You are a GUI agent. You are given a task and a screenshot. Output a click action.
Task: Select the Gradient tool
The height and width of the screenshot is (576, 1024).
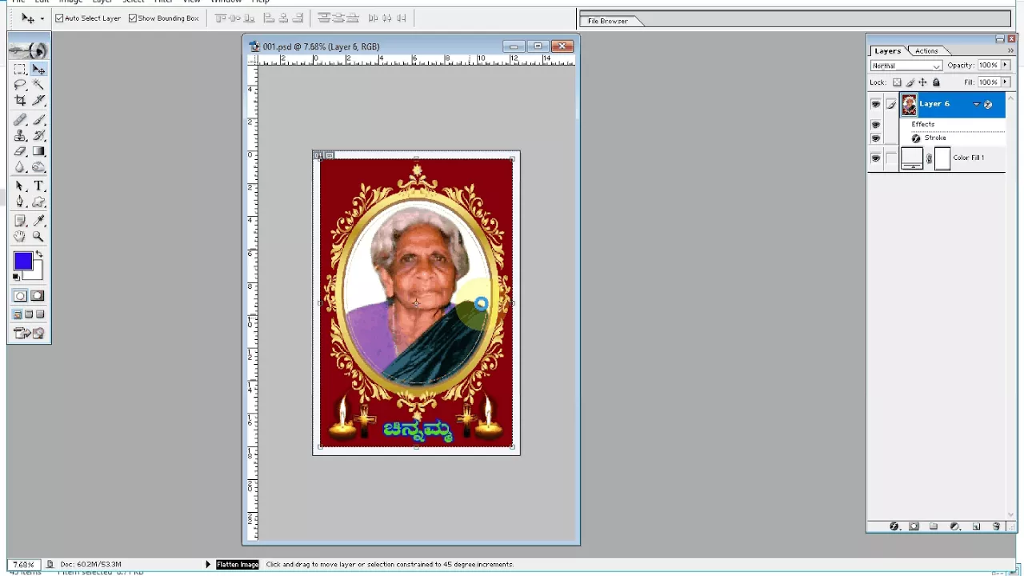click(38, 151)
